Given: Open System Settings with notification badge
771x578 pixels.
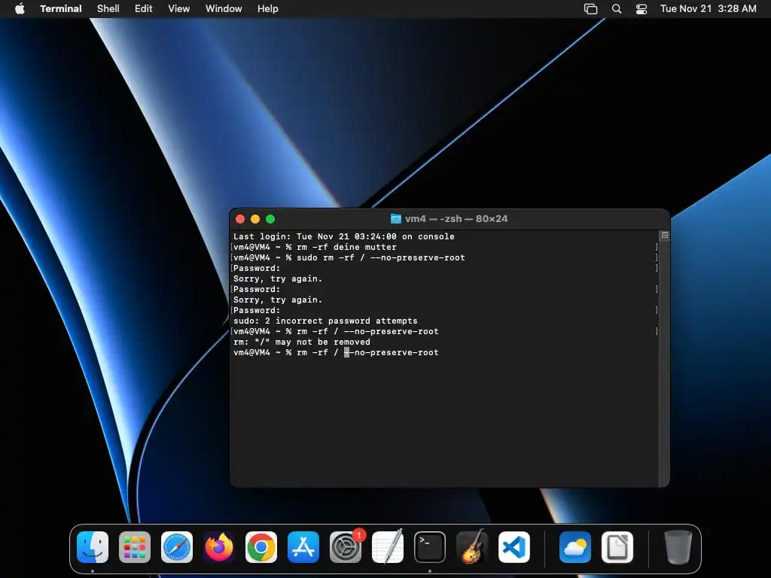Looking at the screenshot, I should tap(346, 547).
